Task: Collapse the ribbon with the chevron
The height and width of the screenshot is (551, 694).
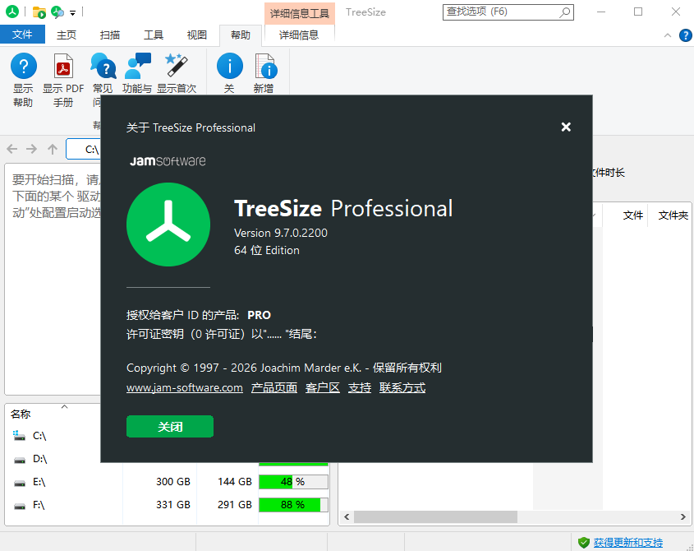Action: click(668, 35)
